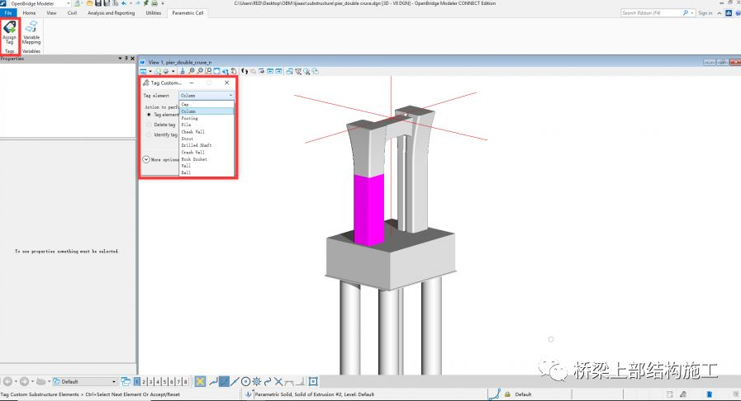Switch to the Civil ribbon tab
The image size is (741, 401).
pyautogui.click(x=73, y=12)
